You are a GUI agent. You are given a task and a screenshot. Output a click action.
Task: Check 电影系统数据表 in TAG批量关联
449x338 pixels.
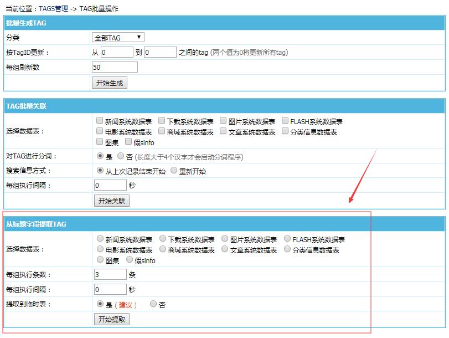[99, 131]
